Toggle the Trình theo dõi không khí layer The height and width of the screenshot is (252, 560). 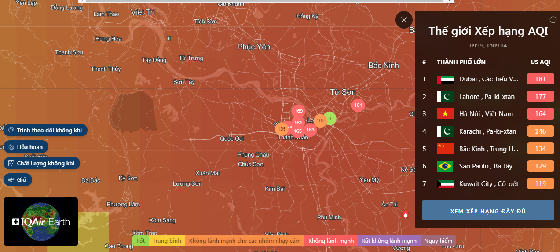[46, 131]
